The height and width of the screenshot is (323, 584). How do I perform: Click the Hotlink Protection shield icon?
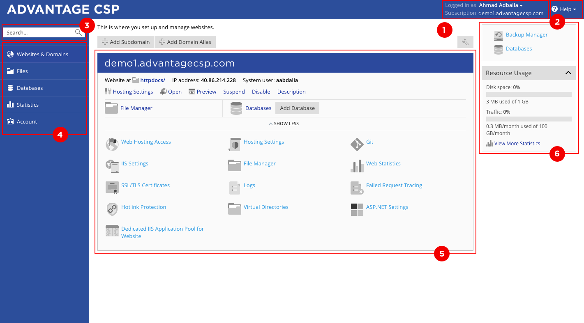(112, 209)
